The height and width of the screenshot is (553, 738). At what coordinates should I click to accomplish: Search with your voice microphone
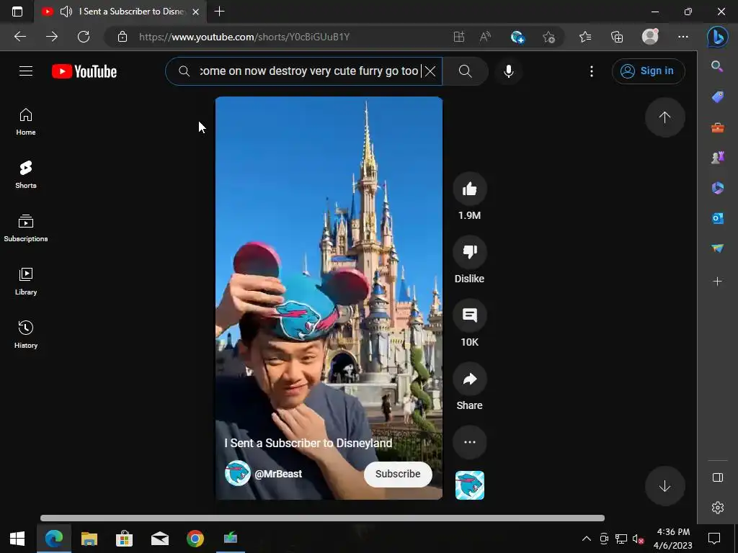(508, 71)
